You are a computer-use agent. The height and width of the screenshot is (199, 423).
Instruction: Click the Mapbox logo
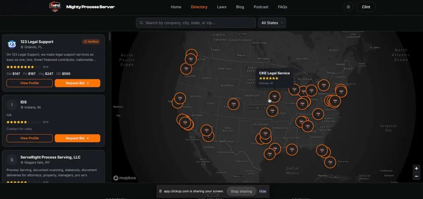tap(125, 178)
